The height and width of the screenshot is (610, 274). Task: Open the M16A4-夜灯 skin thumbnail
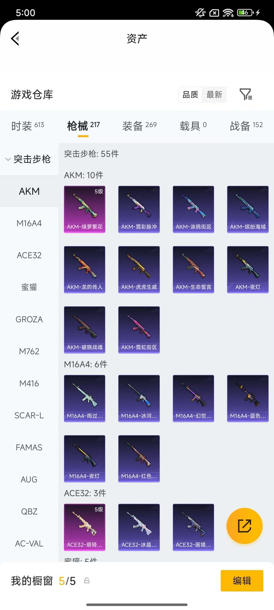84,458
